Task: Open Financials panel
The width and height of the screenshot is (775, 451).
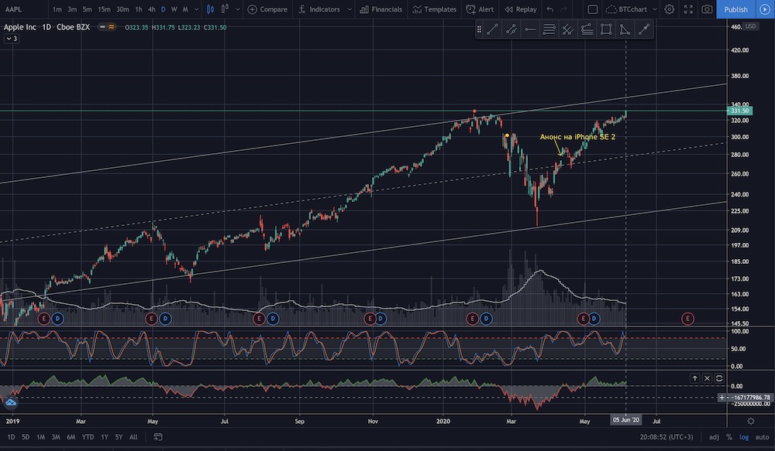Action: 381,9
